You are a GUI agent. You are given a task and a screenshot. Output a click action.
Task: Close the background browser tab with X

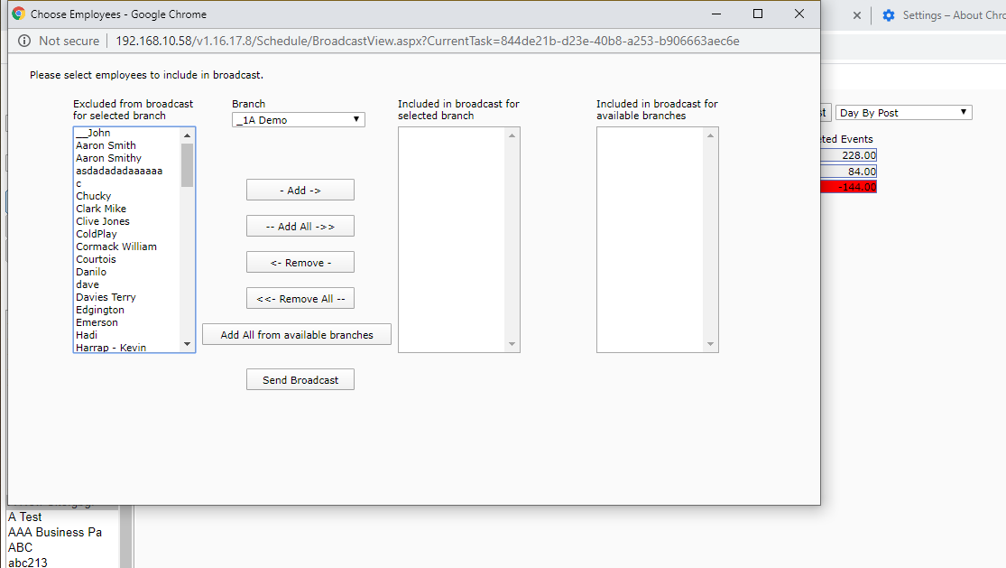856,15
